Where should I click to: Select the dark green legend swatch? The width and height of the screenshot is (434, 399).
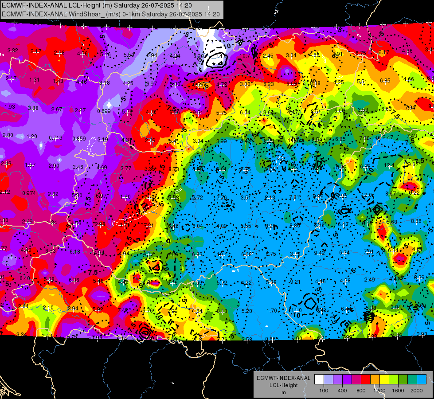403,379
